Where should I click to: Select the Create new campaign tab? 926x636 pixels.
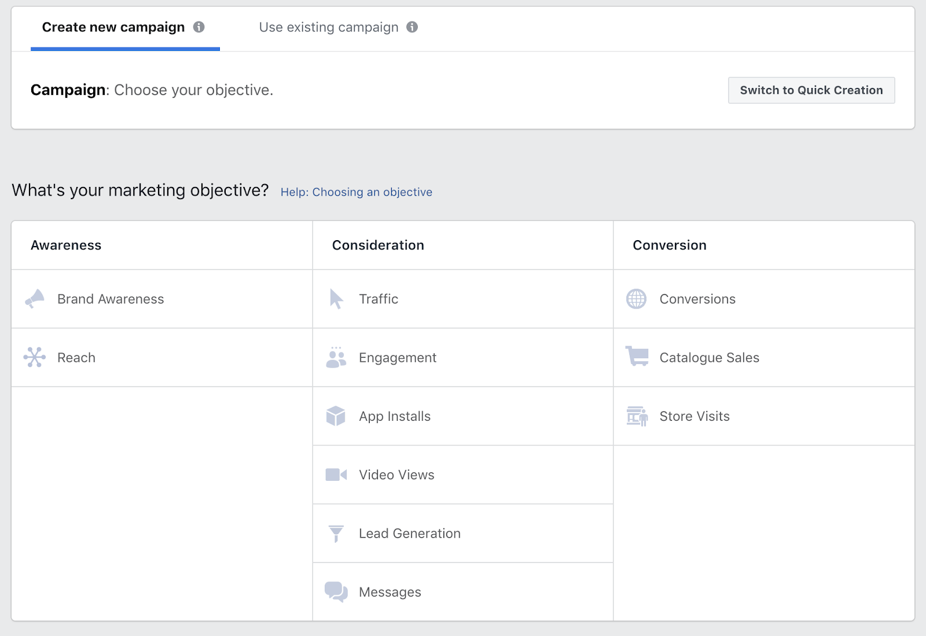click(x=113, y=27)
